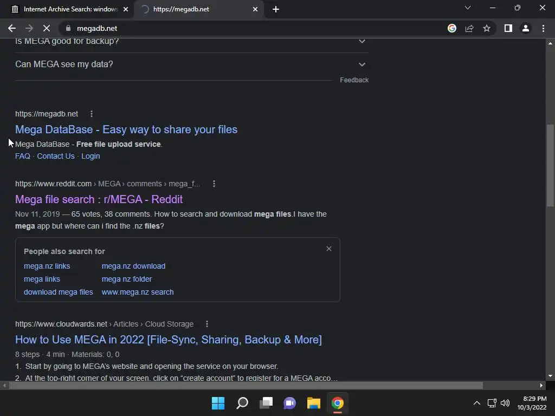The image size is (555, 416).
Task: Open File Explorer from the taskbar
Action: [314, 403]
